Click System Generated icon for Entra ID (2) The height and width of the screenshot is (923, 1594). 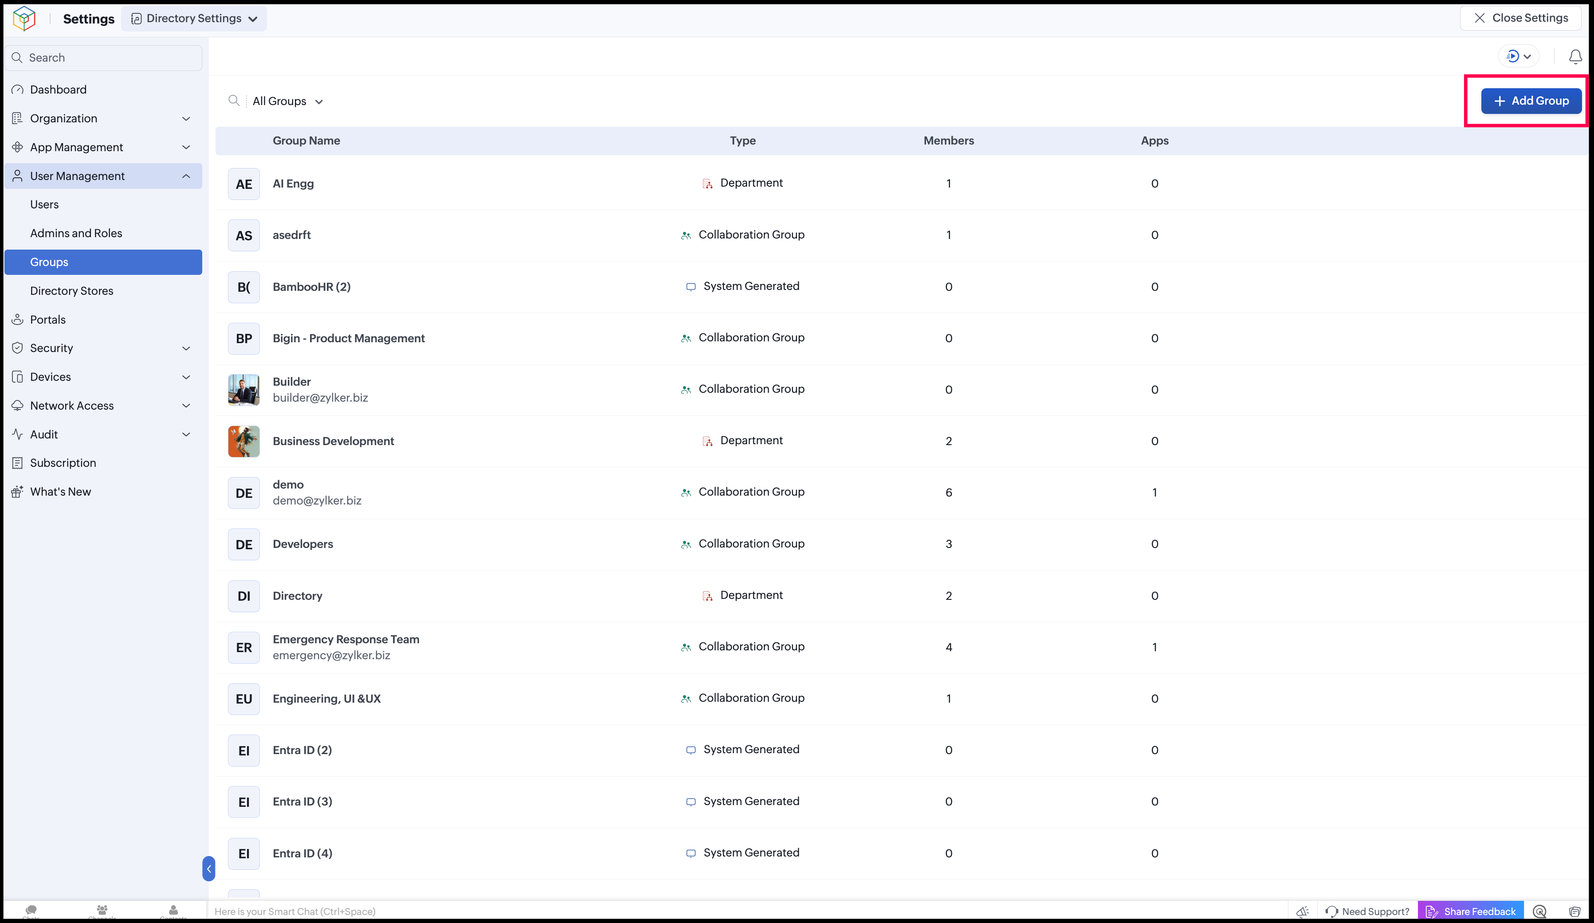(691, 750)
